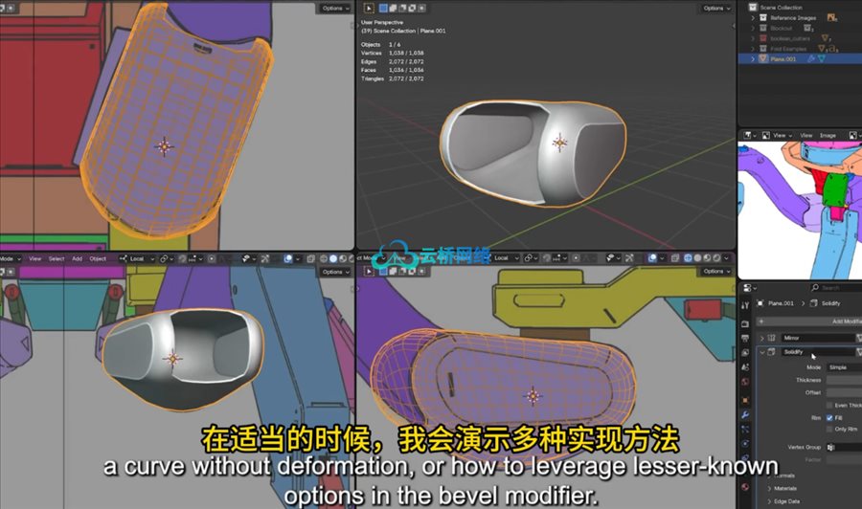This screenshot has width=862, height=509.
Task: Open the Solidify Mode dropdown
Action: click(x=843, y=366)
